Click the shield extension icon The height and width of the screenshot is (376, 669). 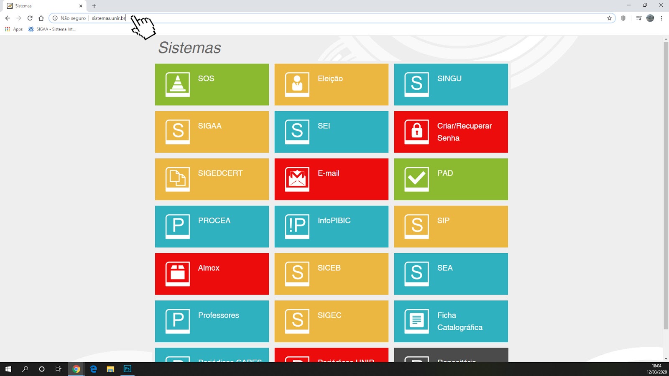(623, 18)
